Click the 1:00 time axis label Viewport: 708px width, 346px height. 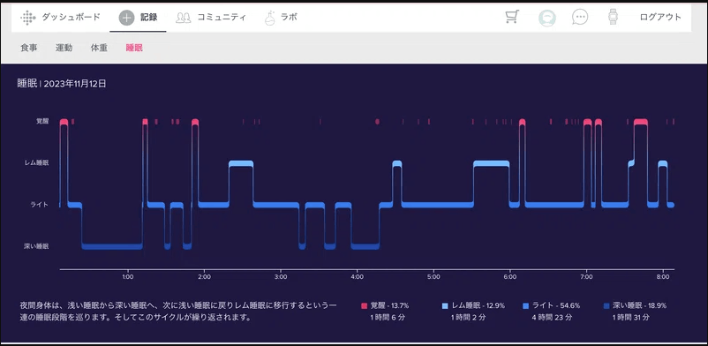click(x=128, y=276)
